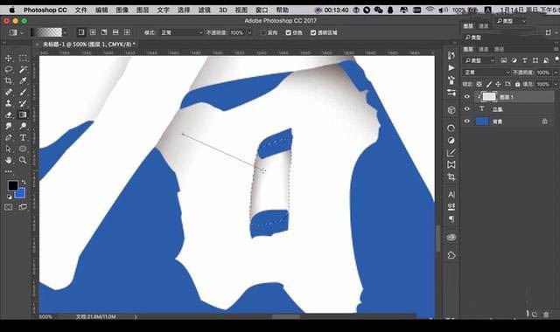This screenshot has width=560, height=332.
Task: Open the 3D panel cube icon
Action: coord(451,110)
